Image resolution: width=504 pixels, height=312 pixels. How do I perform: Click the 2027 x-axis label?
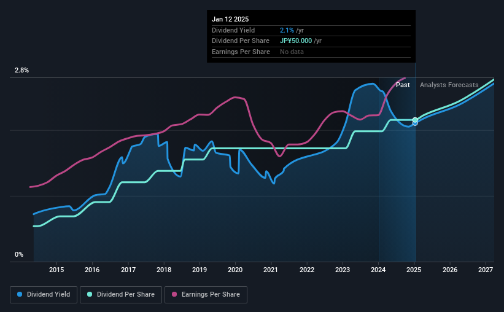point(486,270)
